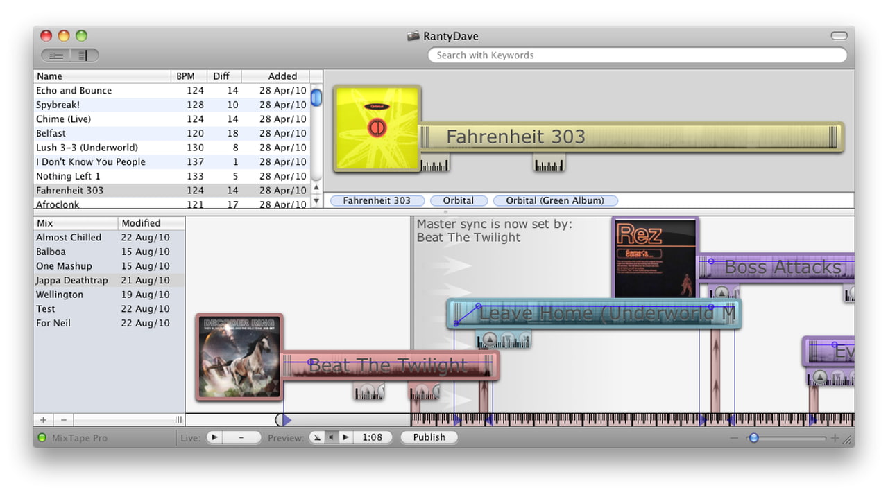Select the Leave Home clip in timeline
Viewport: 888px width, 499px height.
click(595, 314)
